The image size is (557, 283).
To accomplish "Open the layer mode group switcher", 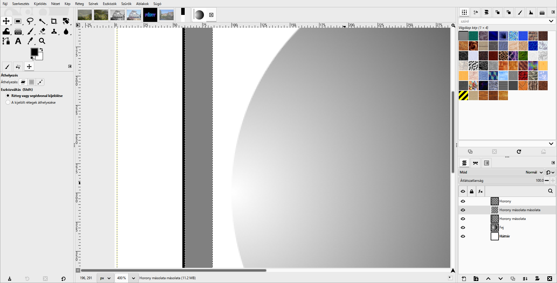I will pyautogui.click(x=550, y=172).
